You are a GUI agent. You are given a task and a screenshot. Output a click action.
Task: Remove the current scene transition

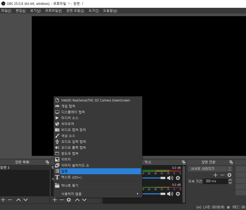click(223, 175)
